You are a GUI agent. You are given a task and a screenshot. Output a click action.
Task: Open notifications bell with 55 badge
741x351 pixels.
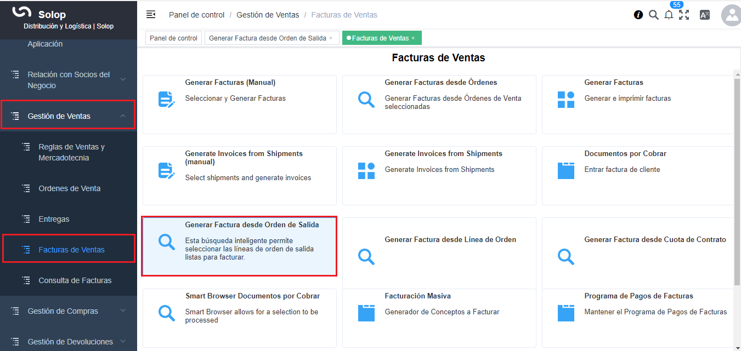pyautogui.click(x=669, y=15)
